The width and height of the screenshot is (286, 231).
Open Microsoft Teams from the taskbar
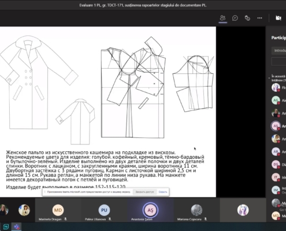17,227
